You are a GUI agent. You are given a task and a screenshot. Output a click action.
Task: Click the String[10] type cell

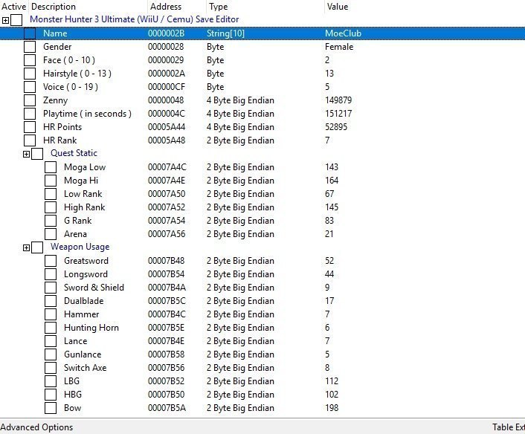pyautogui.click(x=225, y=33)
